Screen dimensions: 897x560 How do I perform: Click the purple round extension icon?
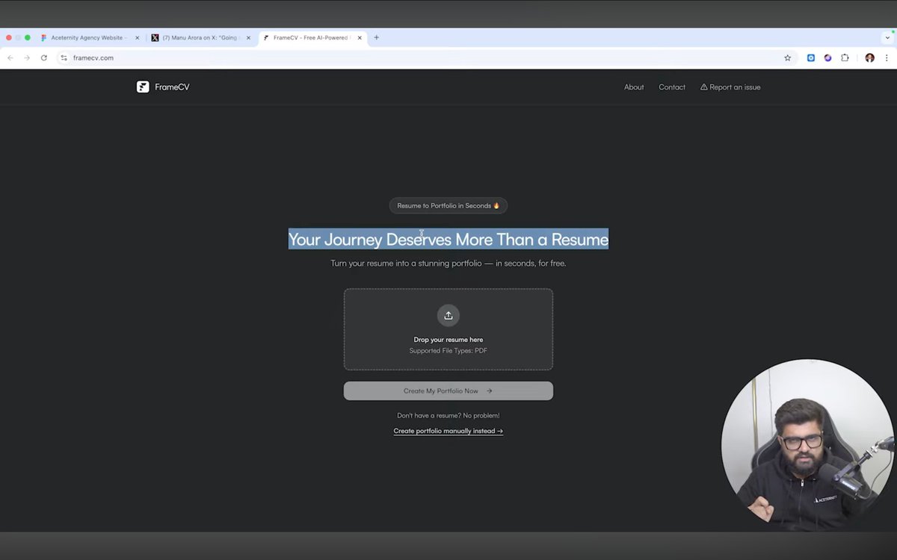tap(827, 57)
